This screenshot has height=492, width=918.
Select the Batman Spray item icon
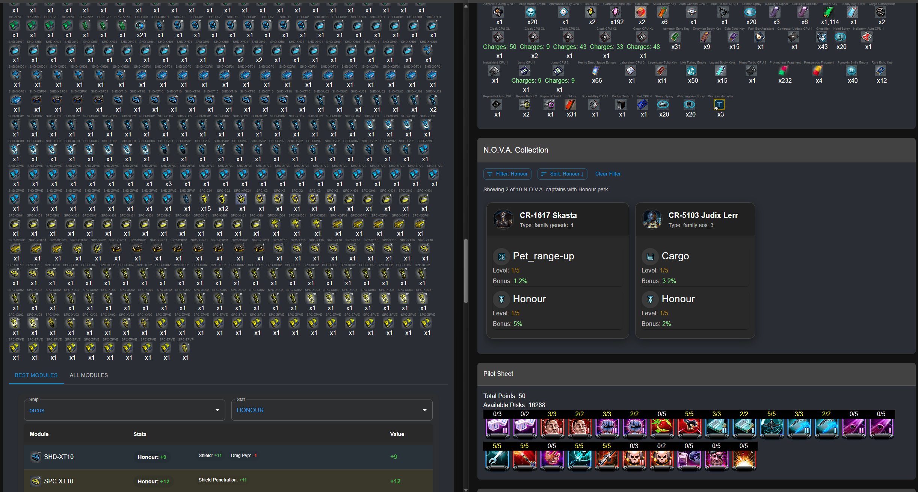tap(750, 12)
